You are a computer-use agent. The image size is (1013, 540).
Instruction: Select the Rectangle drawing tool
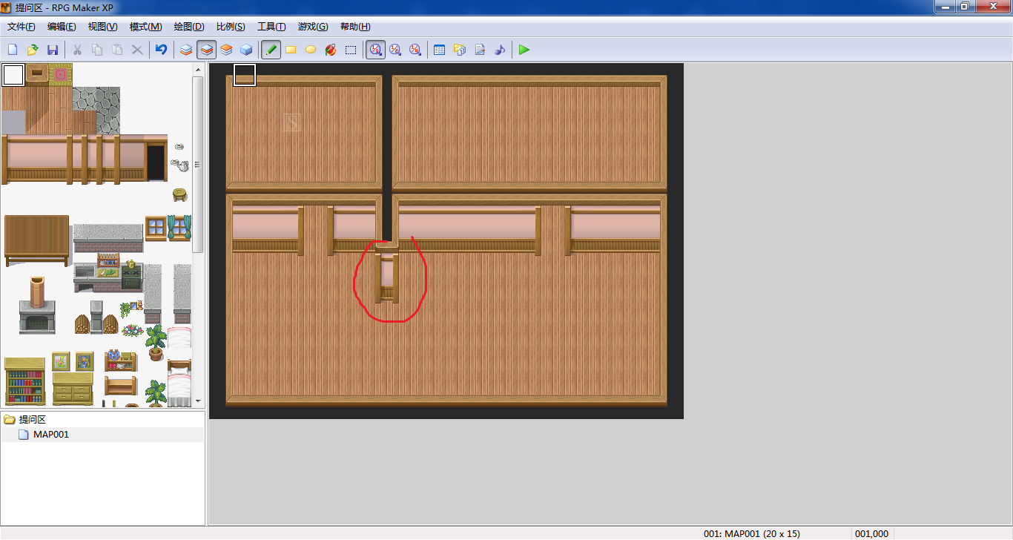[291, 50]
